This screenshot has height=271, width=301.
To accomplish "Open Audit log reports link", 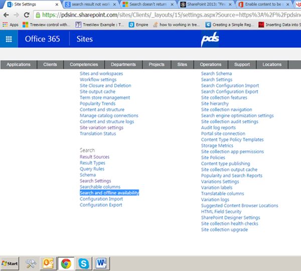I will coord(218,128).
